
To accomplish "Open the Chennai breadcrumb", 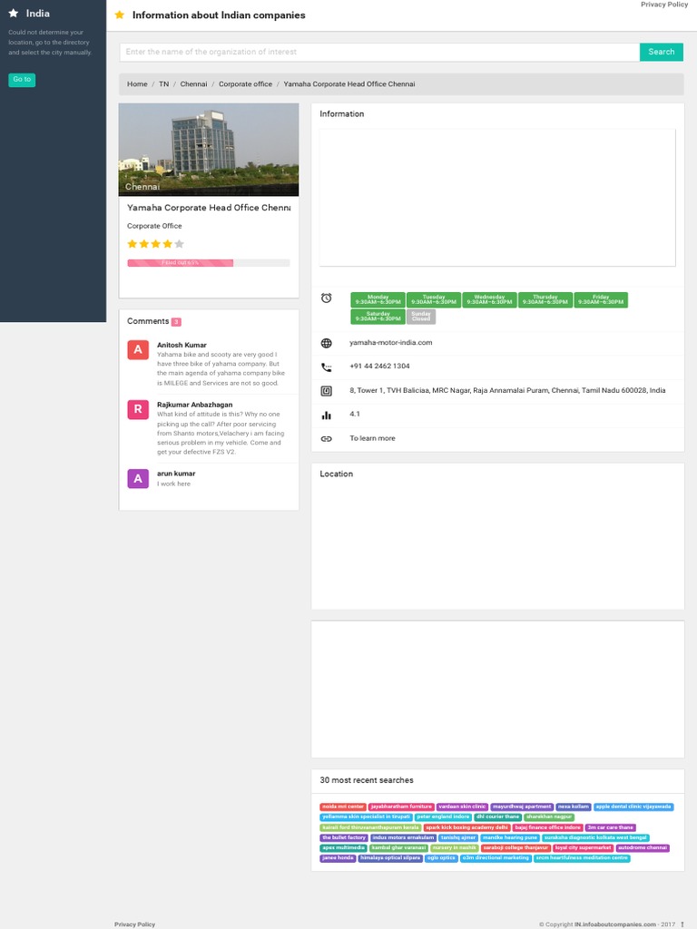I will pos(194,84).
